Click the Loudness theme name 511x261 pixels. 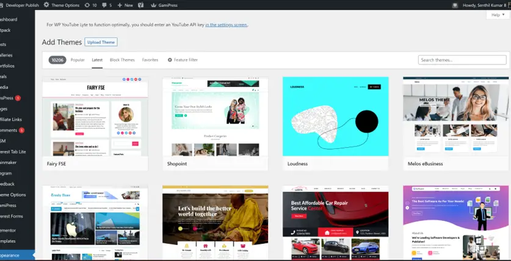[297, 164]
